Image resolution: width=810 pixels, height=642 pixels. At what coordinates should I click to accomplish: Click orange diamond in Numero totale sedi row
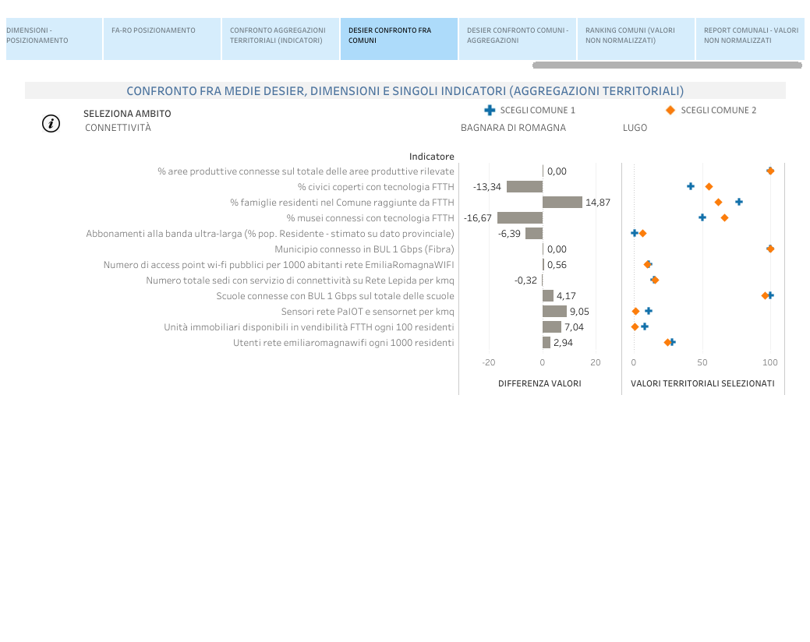pos(655,280)
